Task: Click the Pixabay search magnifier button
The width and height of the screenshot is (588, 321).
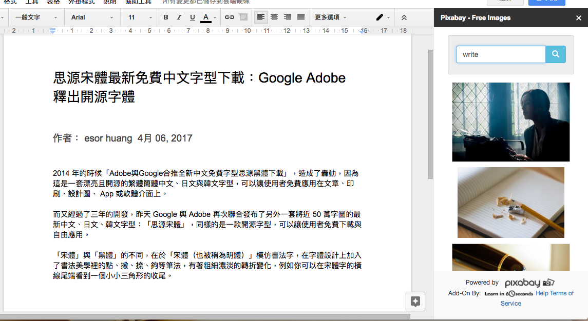Action: click(555, 54)
